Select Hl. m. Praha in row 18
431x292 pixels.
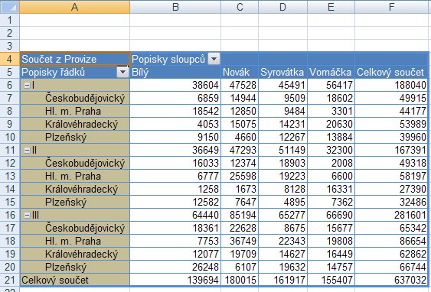[x=75, y=241]
